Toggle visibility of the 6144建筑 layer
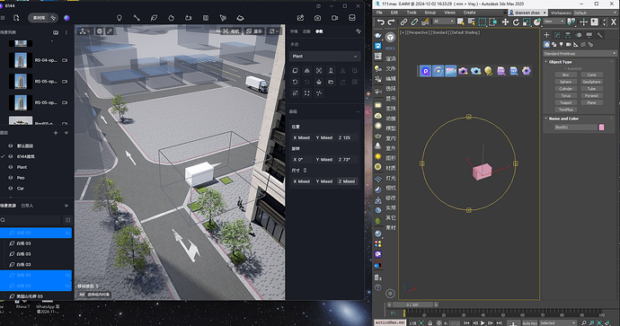The height and width of the screenshot is (326, 620). [11, 156]
